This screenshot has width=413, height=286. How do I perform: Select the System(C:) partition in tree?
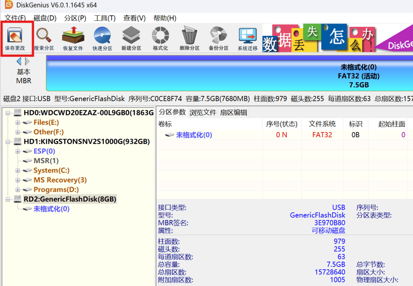[52, 170]
